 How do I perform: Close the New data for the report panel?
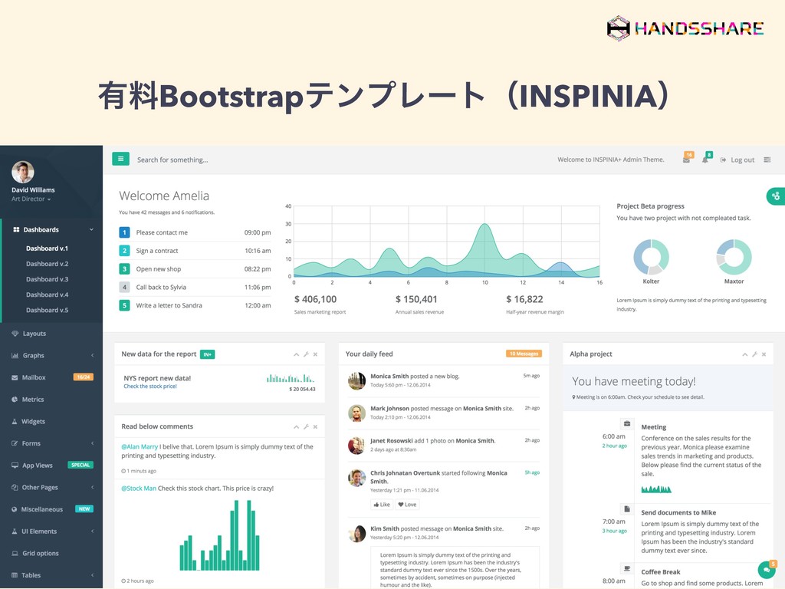tap(315, 354)
